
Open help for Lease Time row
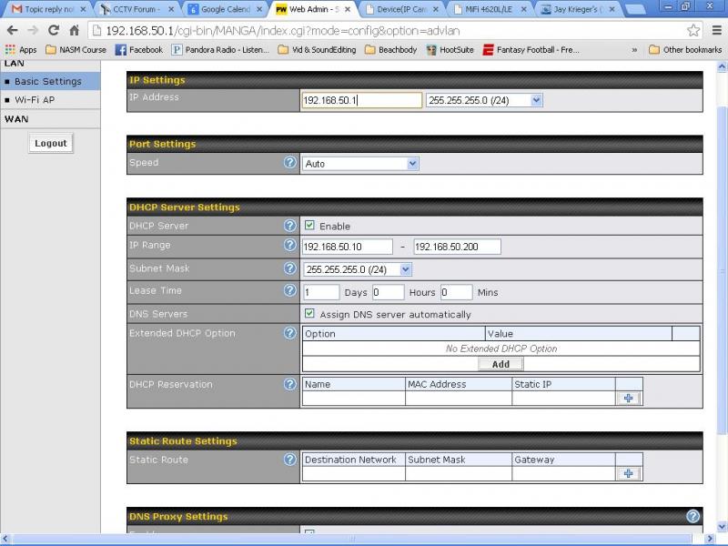click(x=289, y=290)
